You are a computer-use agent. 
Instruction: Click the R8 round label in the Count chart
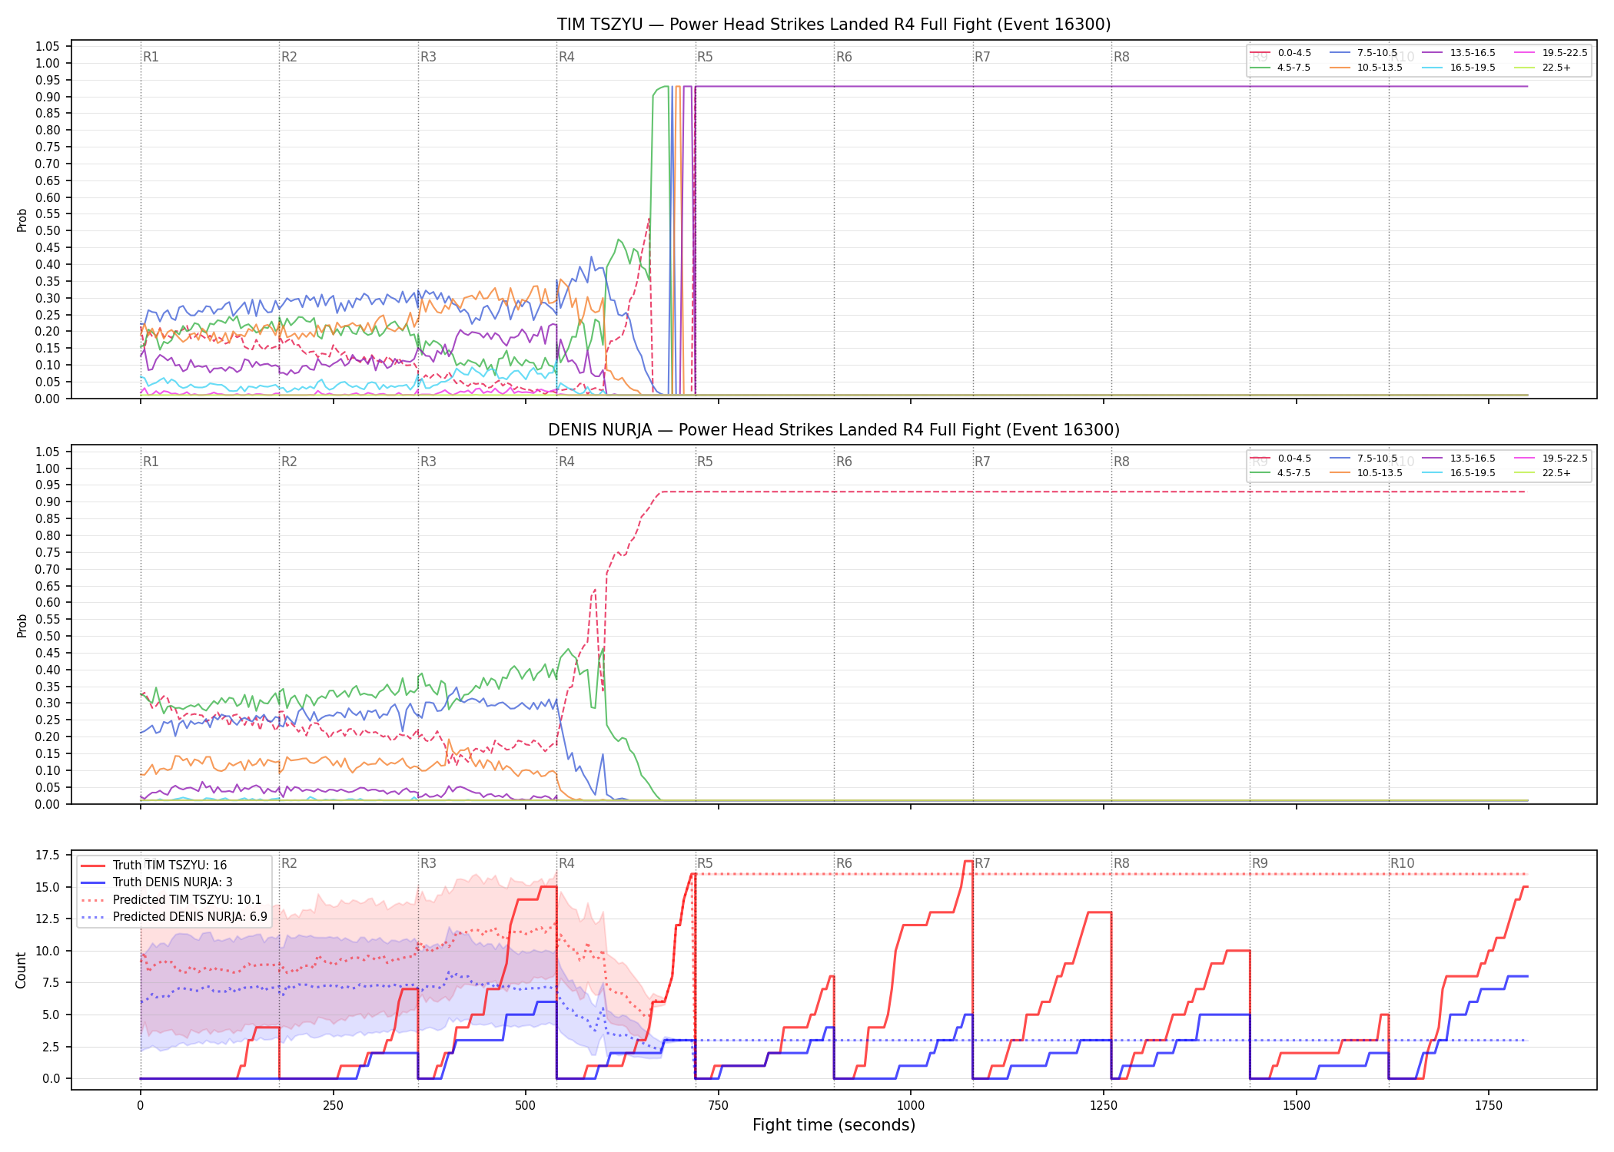(x=1121, y=863)
